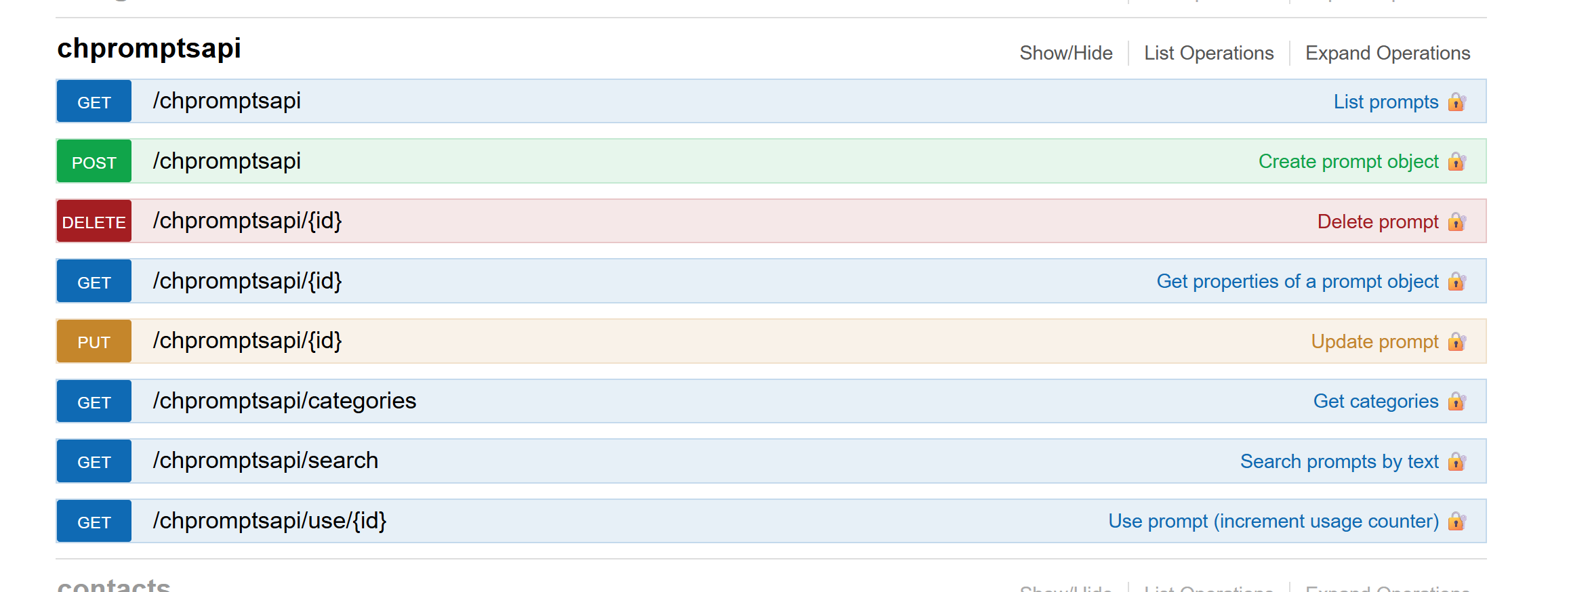Click the lock icon next to Get categories
This screenshot has width=1590, height=592.
1456,402
